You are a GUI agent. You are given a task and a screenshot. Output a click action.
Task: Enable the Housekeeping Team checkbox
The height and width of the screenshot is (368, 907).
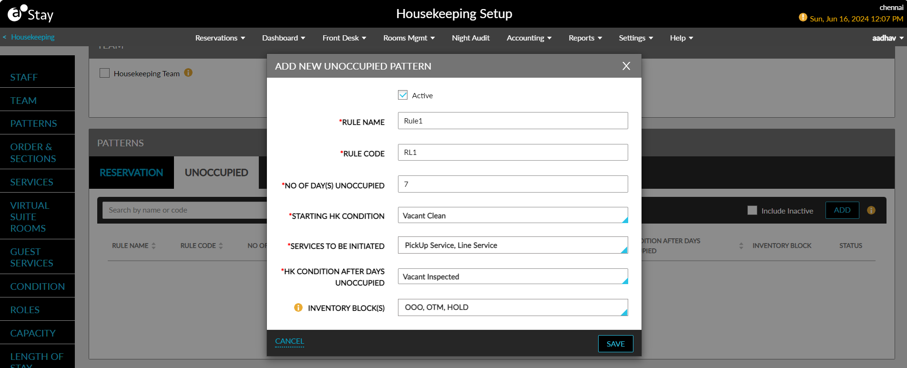click(104, 73)
